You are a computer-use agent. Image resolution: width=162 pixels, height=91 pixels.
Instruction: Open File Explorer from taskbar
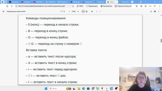79,88
